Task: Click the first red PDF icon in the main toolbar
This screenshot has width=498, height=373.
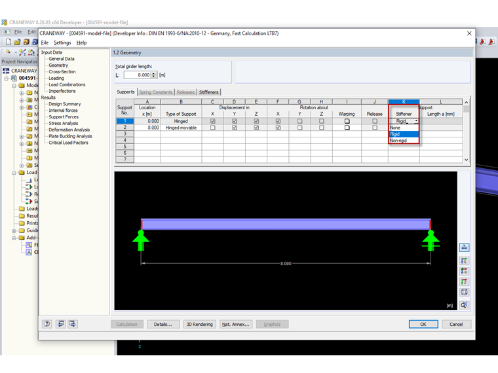Action: pos(483,42)
